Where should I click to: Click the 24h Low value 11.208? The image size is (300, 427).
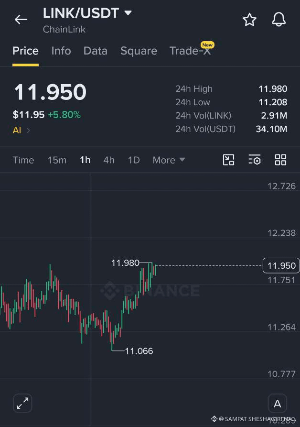click(273, 102)
